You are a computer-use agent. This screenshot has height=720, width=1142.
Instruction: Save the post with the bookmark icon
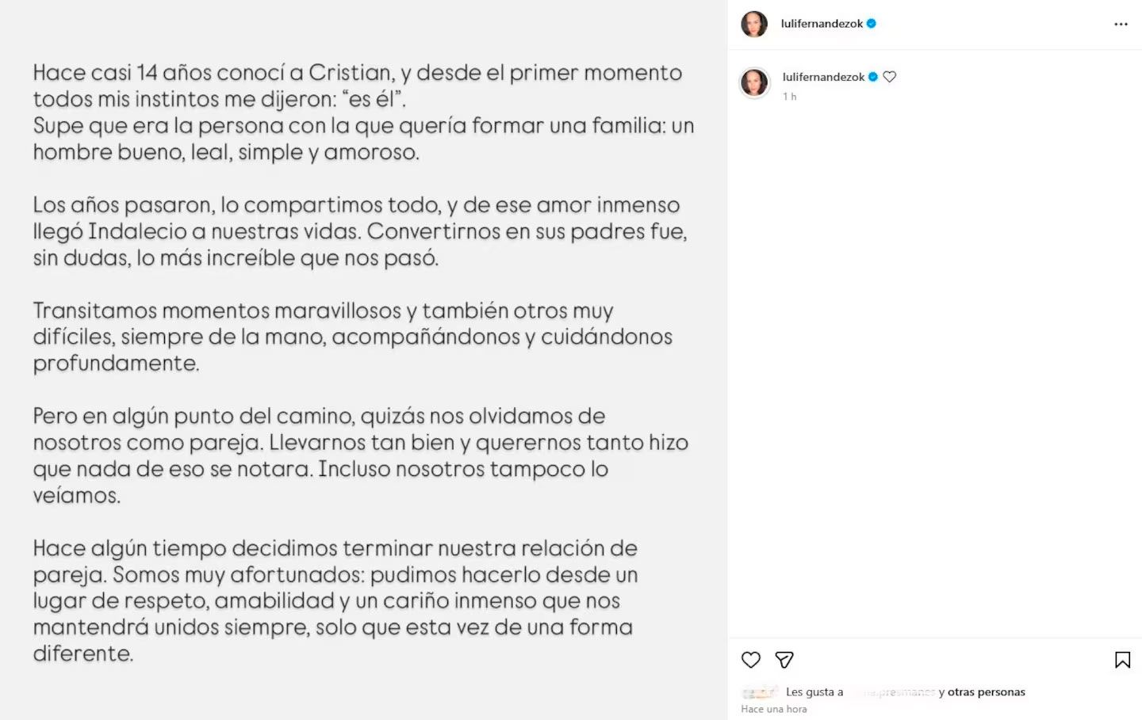click(x=1122, y=660)
